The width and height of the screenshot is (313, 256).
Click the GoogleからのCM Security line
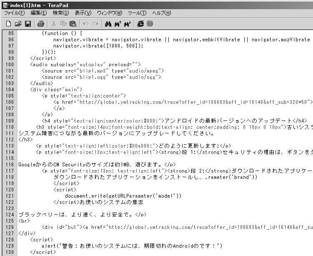click(x=97, y=165)
